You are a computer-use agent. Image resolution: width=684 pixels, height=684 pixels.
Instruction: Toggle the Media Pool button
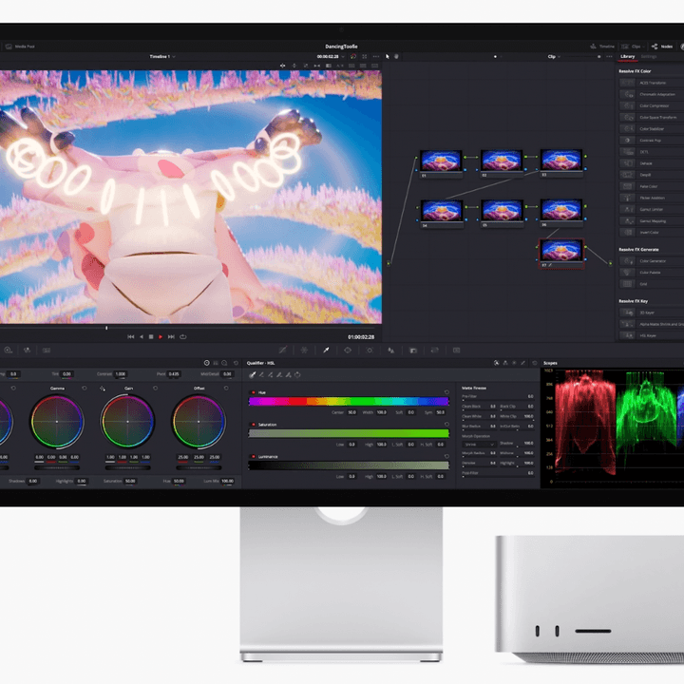point(20,47)
